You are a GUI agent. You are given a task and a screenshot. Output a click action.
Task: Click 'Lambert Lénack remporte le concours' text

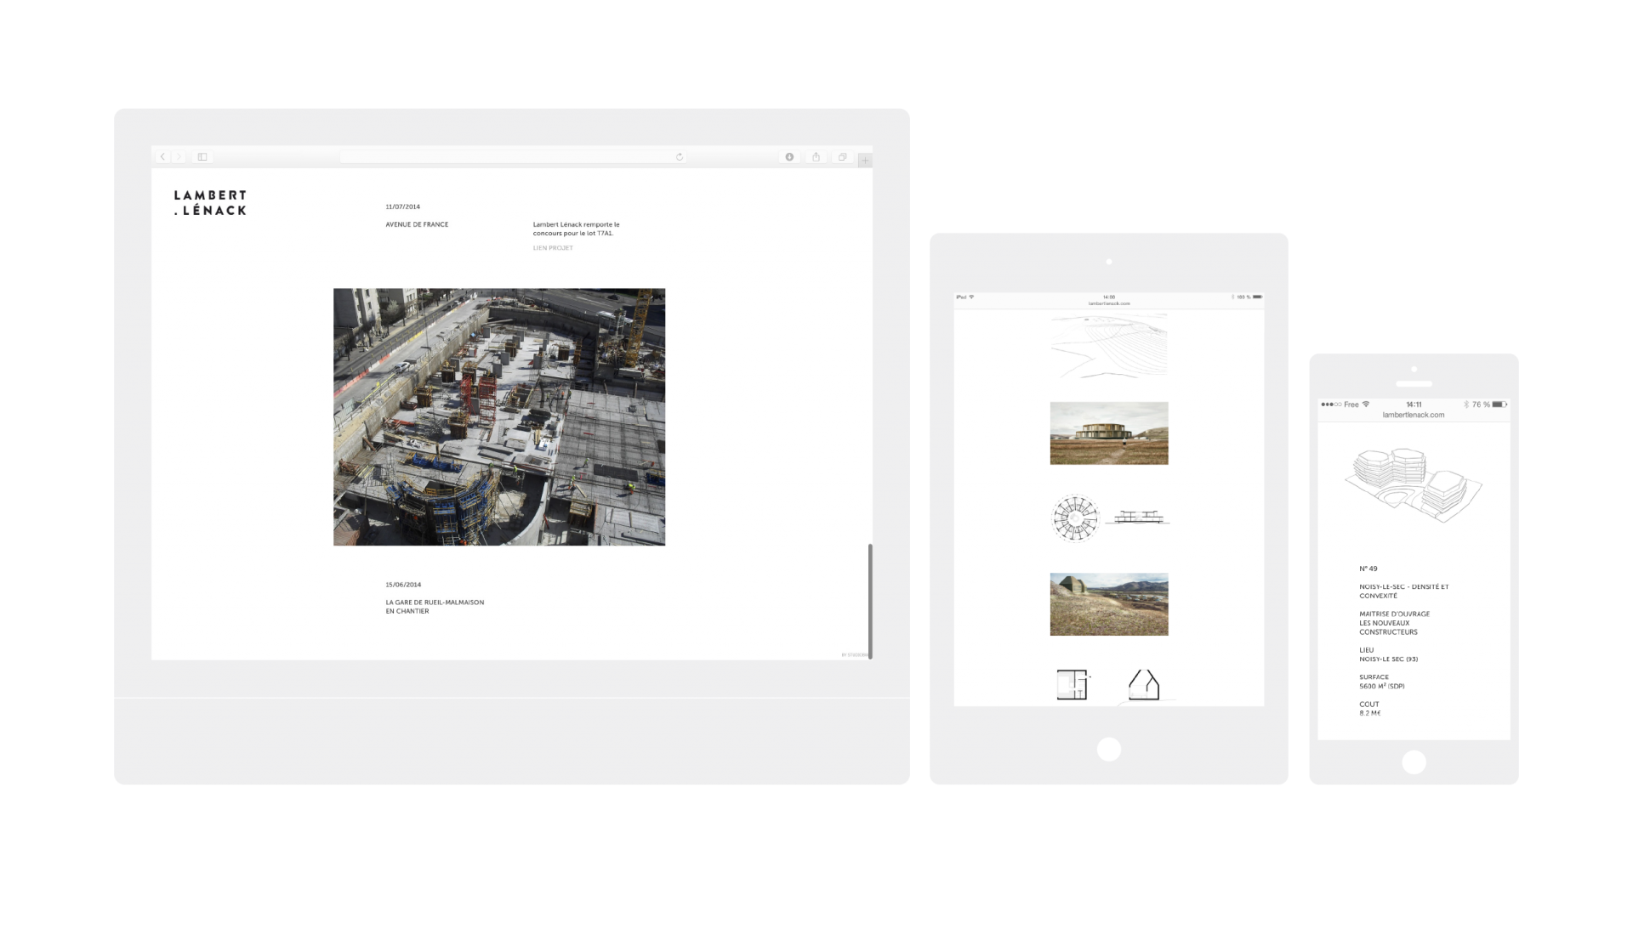576,229
